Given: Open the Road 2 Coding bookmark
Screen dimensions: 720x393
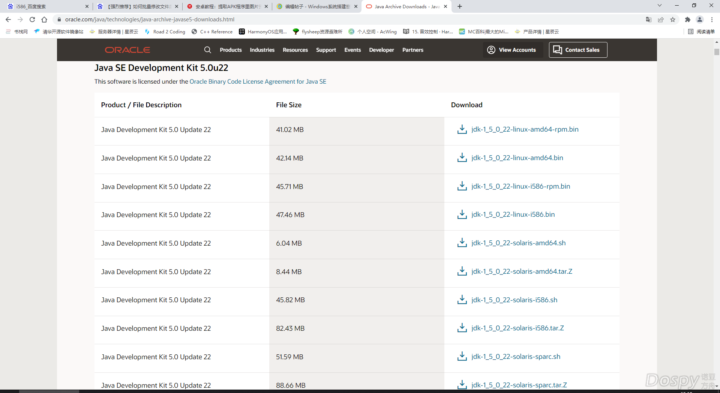Looking at the screenshot, I should pyautogui.click(x=165, y=32).
